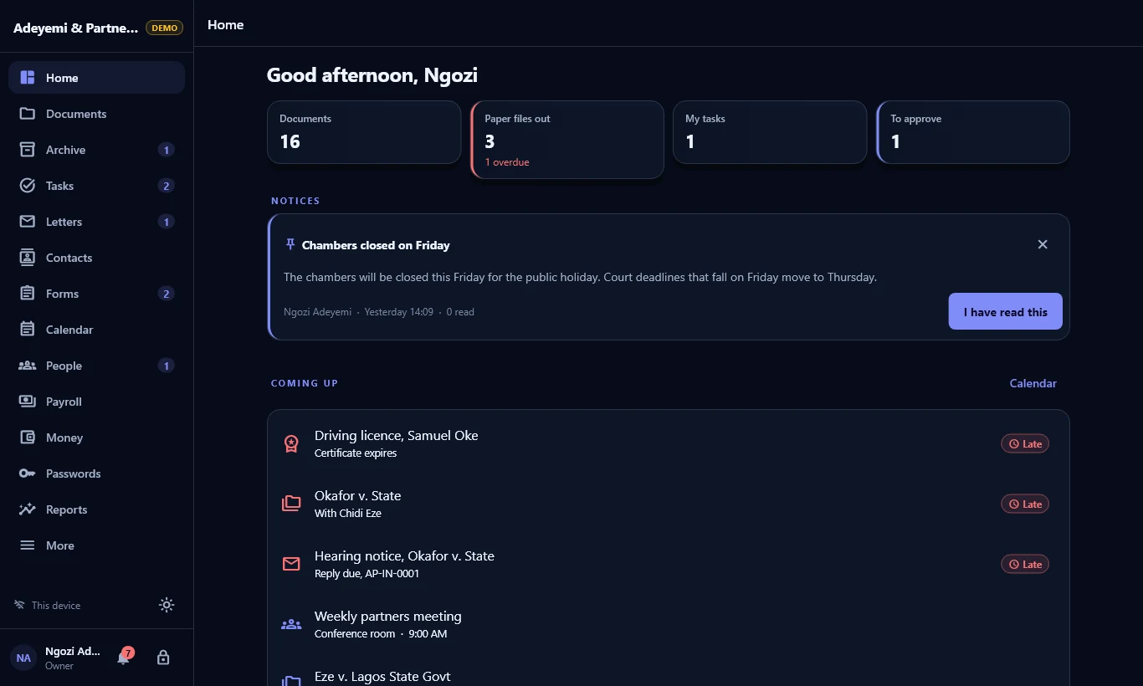Click 'With Chidi Eze' text
Image resolution: width=1143 pixels, height=686 pixels.
click(x=348, y=514)
